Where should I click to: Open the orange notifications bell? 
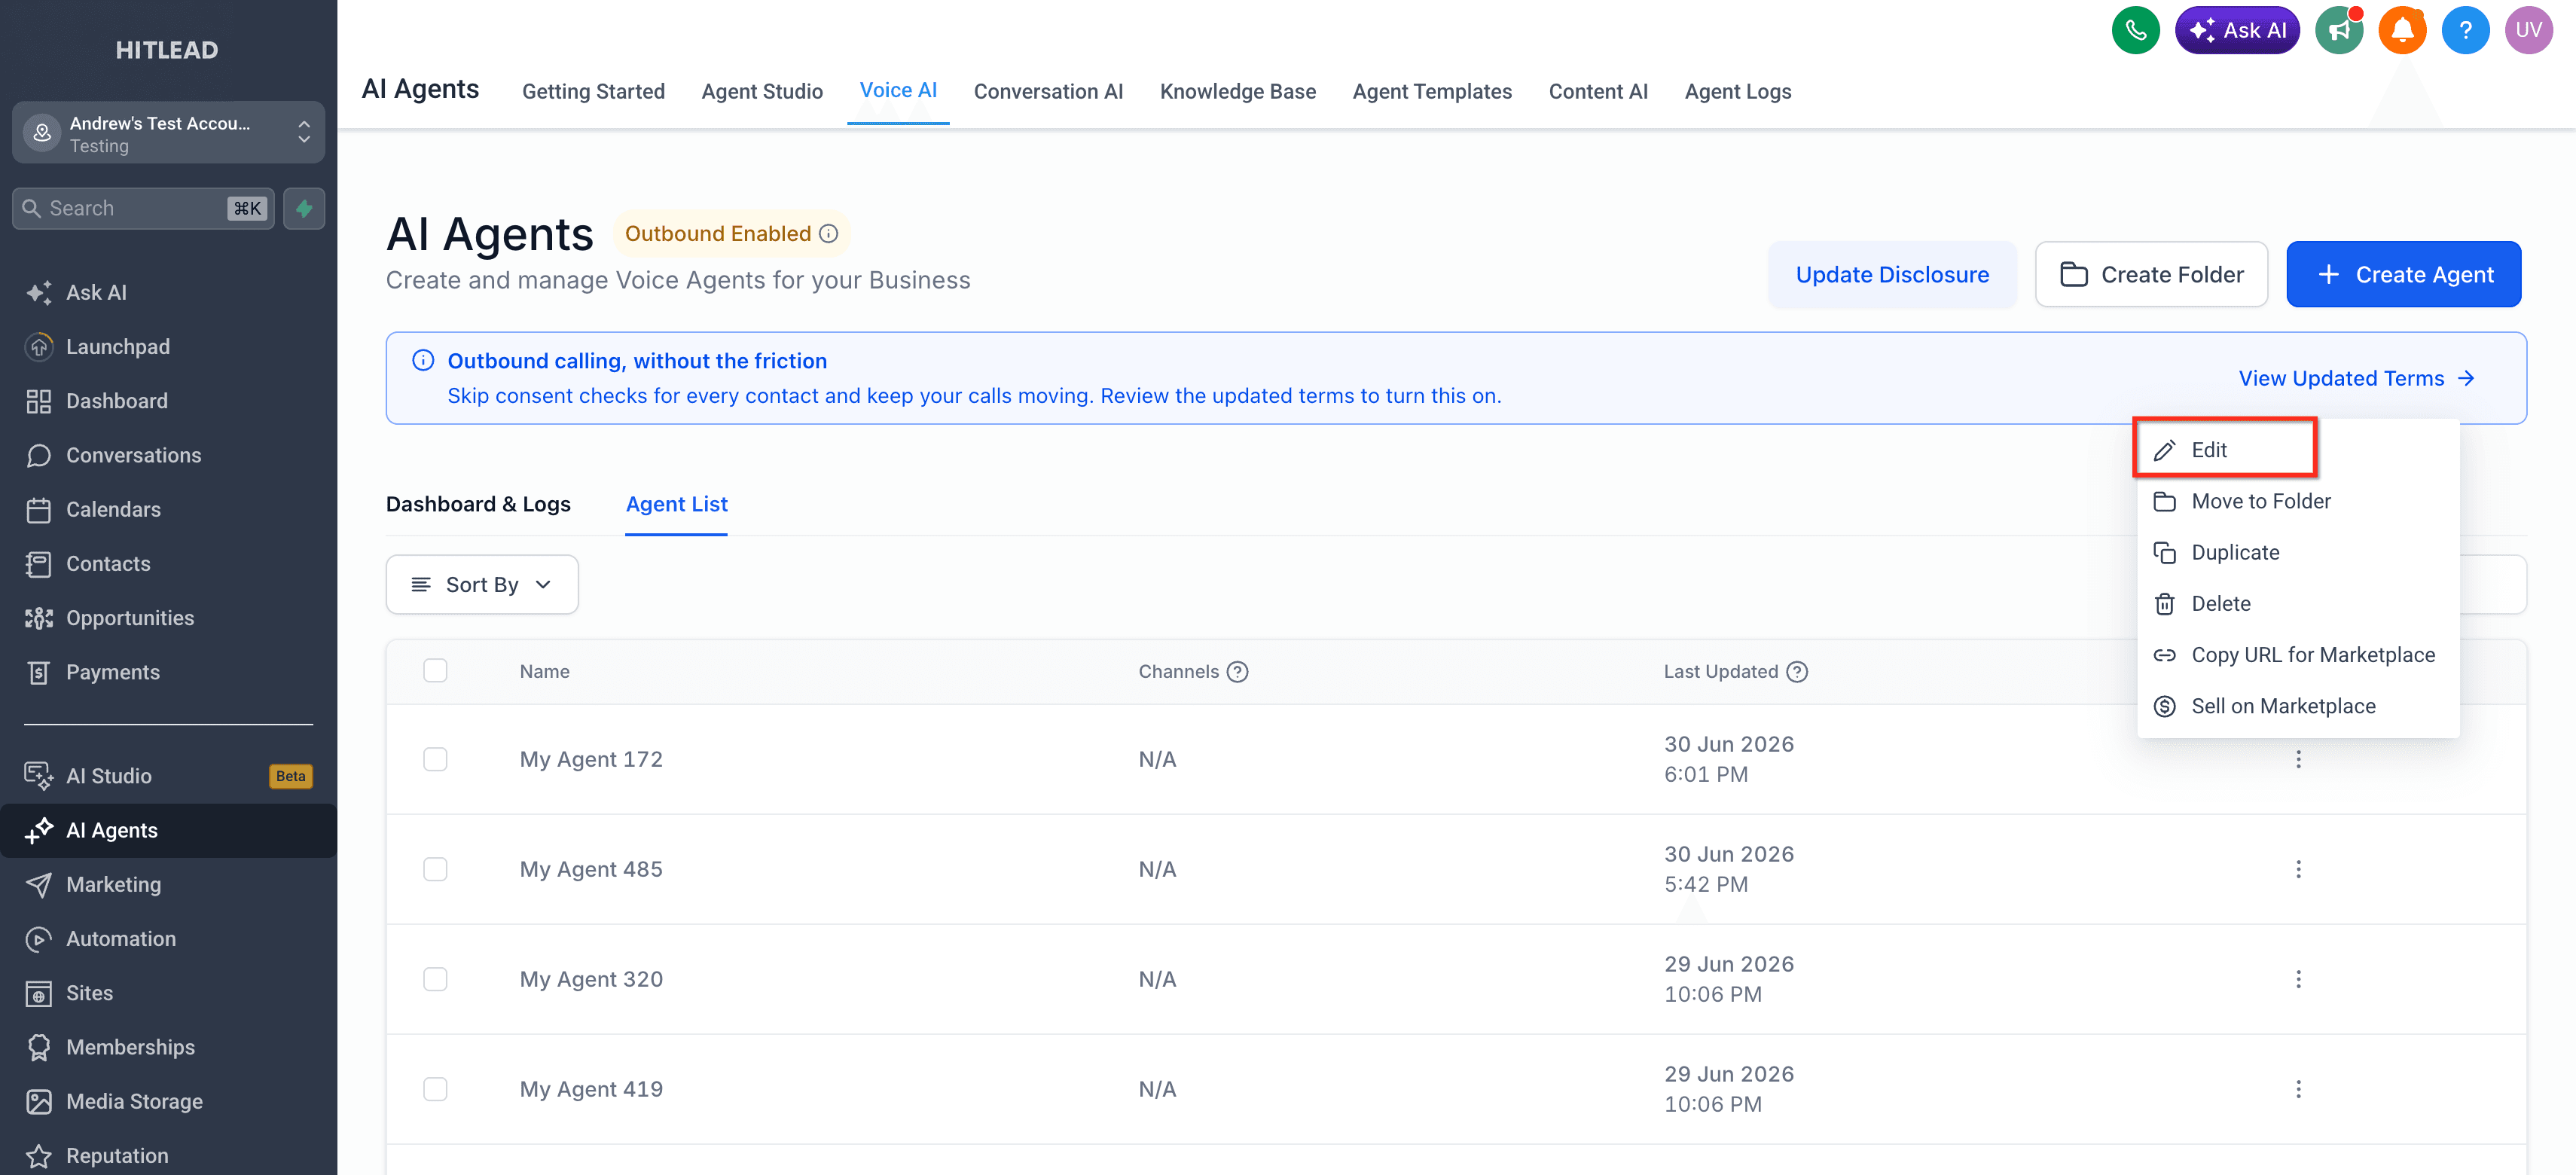pyautogui.click(x=2401, y=30)
